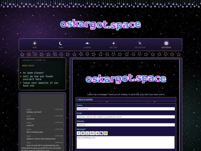Click 'leave your website if you have one'
This screenshot has width=201, height=151.
tap(41, 84)
